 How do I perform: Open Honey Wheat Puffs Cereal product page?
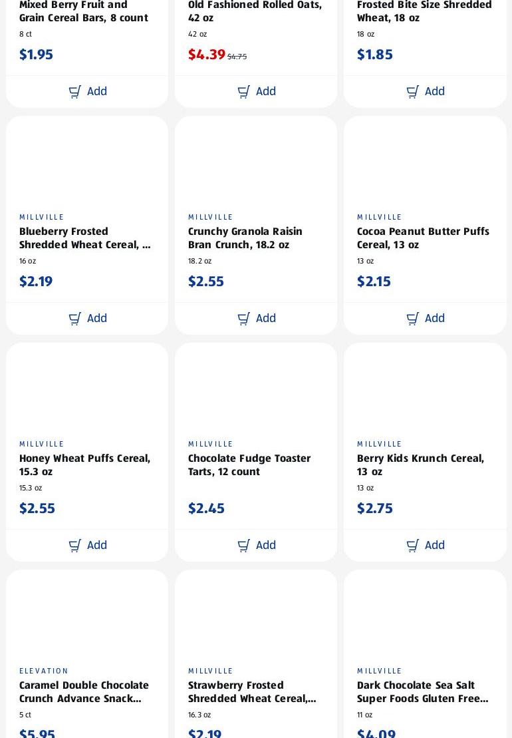[x=84, y=465]
